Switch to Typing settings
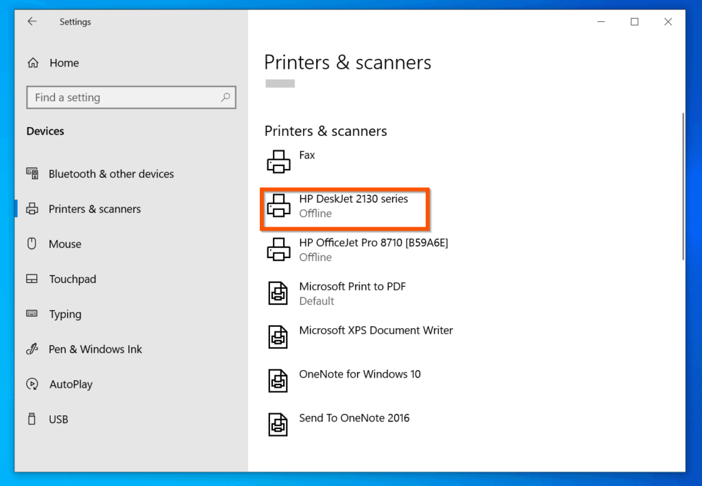The width and height of the screenshot is (702, 486). click(x=131, y=314)
